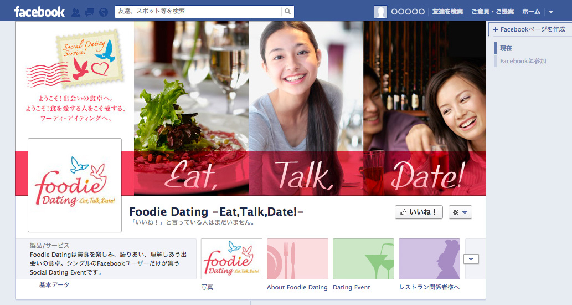Open the notifications globe icon
The image size is (572, 305).
104,12
